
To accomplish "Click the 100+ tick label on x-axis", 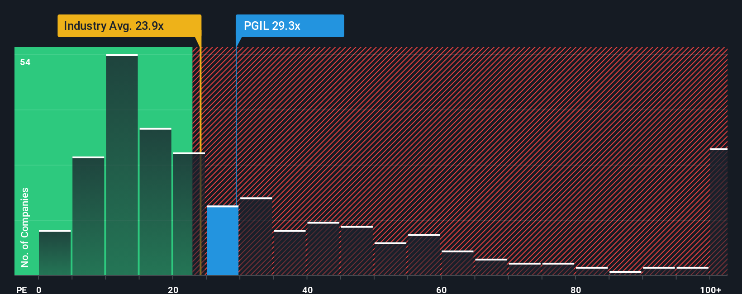I will point(710,289).
